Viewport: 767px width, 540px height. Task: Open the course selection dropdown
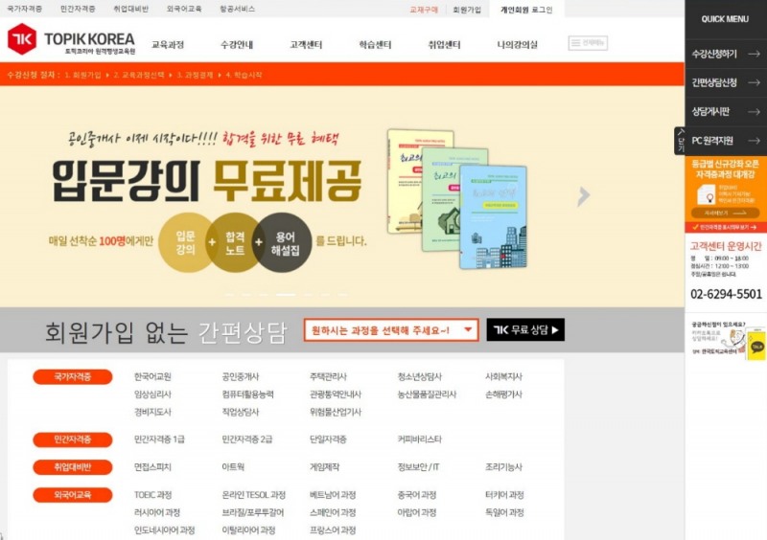click(391, 330)
